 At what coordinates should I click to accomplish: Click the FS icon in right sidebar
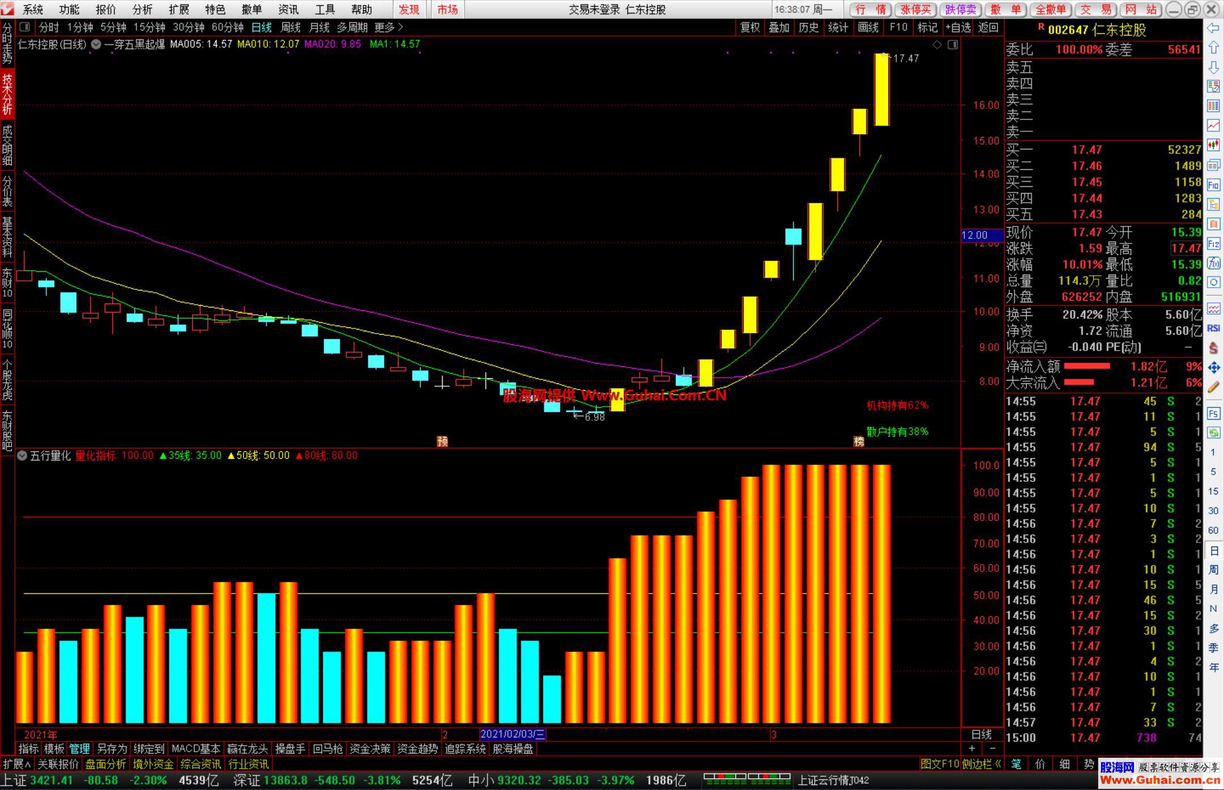tap(1213, 413)
